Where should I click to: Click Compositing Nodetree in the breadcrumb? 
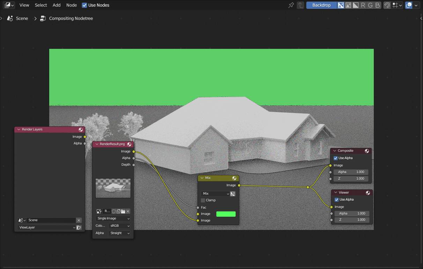point(71,18)
